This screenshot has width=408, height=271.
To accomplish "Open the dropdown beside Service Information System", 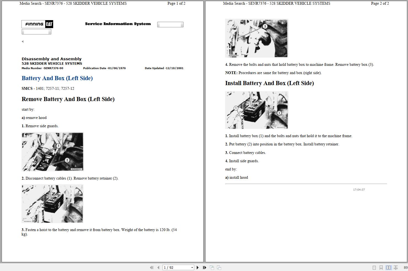I will click(170, 24).
